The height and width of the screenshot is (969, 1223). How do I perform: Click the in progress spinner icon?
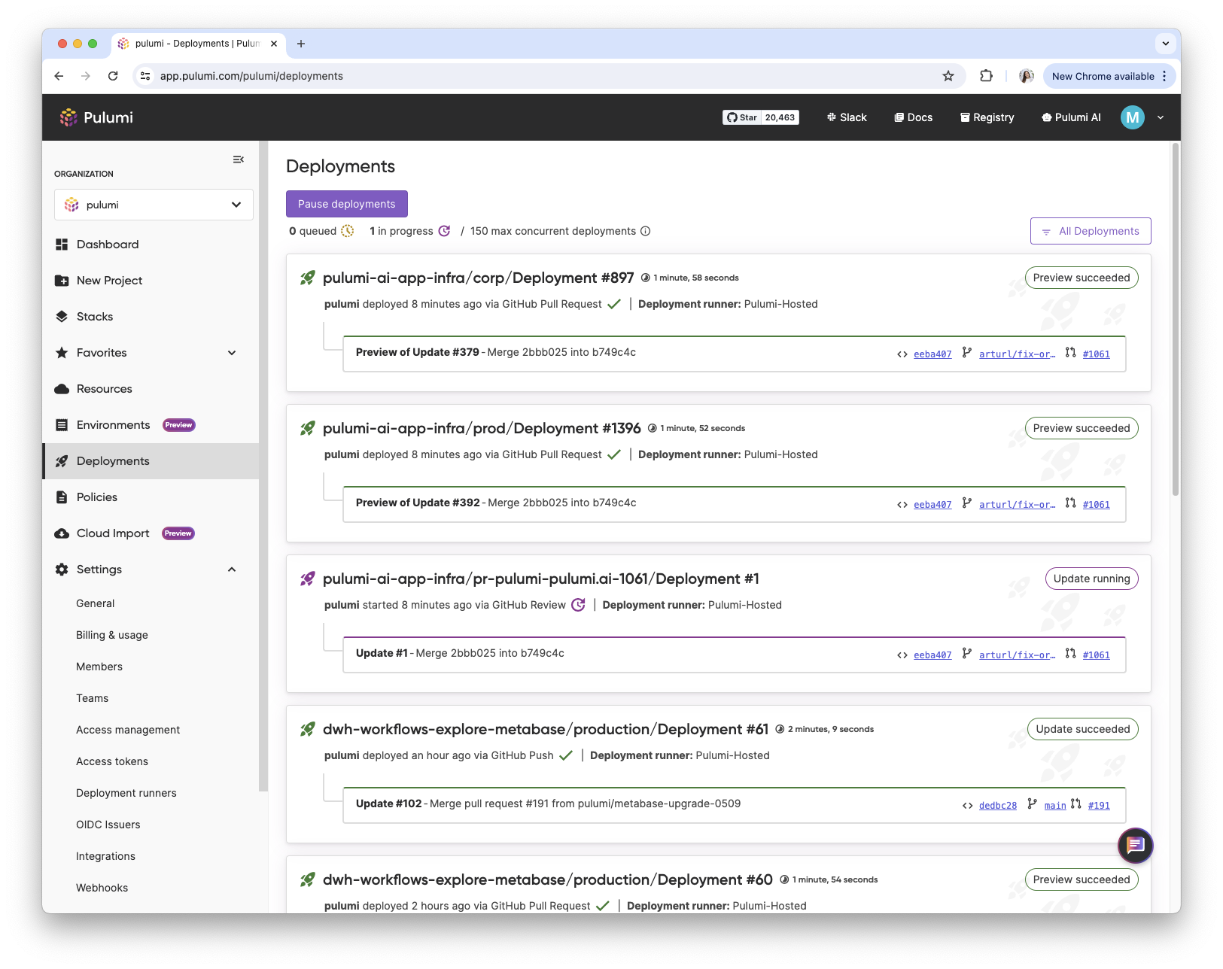[x=445, y=231]
